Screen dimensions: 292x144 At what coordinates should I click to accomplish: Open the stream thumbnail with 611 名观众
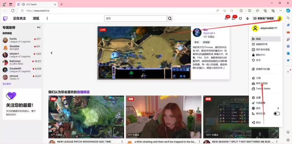164,117
